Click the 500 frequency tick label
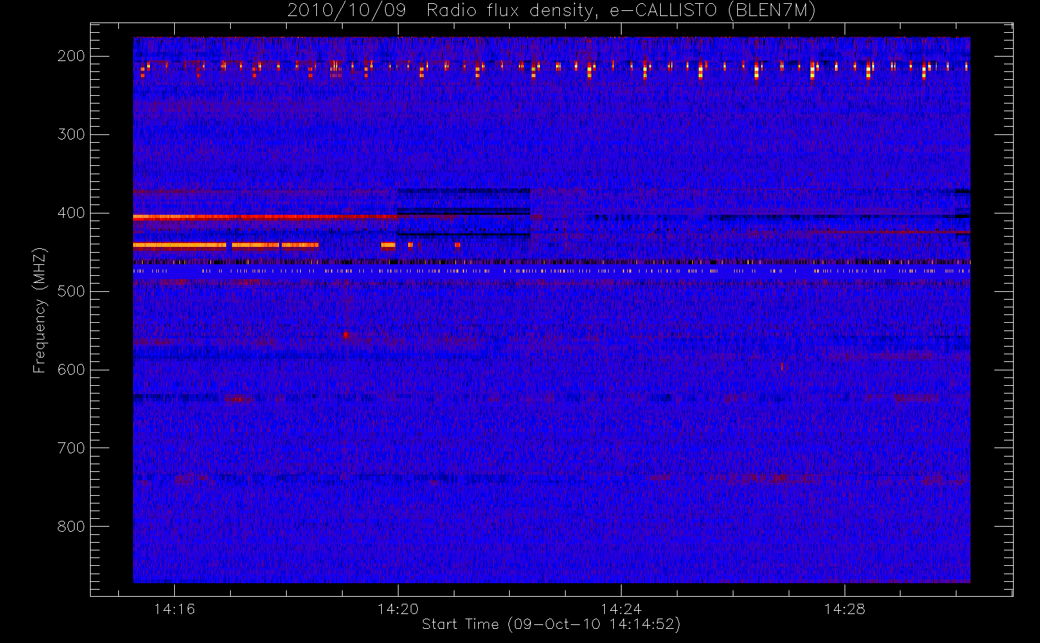Image resolution: width=1040 pixels, height=643 pixels. point(71,291)
